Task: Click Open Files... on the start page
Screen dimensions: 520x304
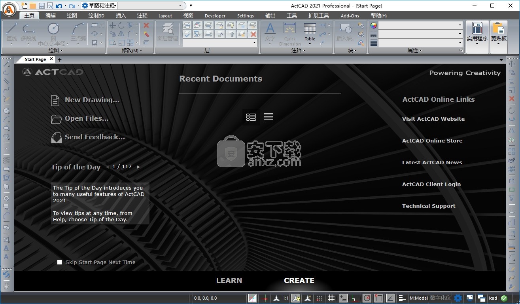Action: 80,119
